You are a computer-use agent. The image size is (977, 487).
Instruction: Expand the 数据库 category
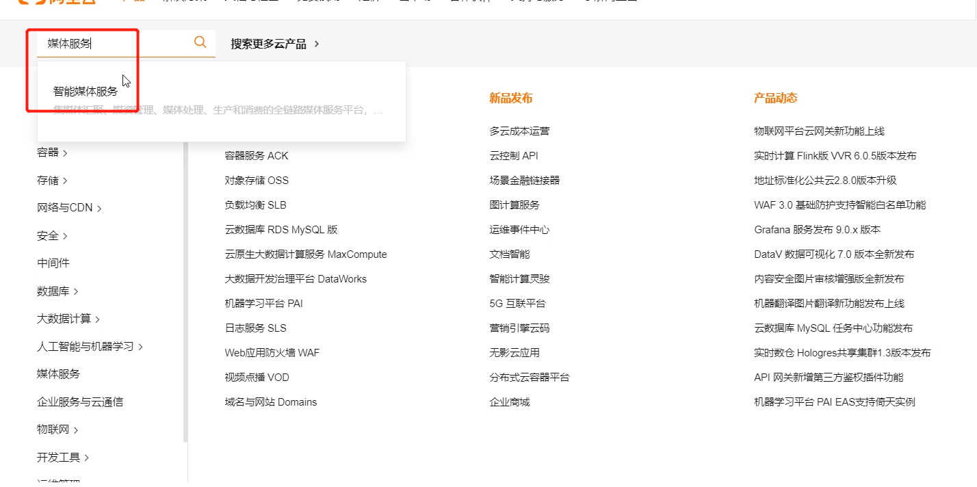[x=57, y=291]
